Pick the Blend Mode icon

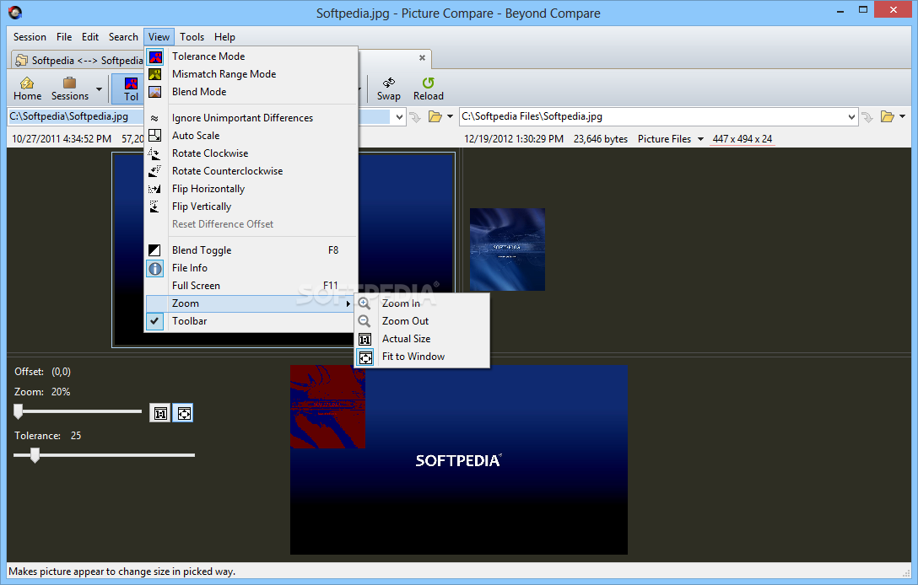click(155, 92)
